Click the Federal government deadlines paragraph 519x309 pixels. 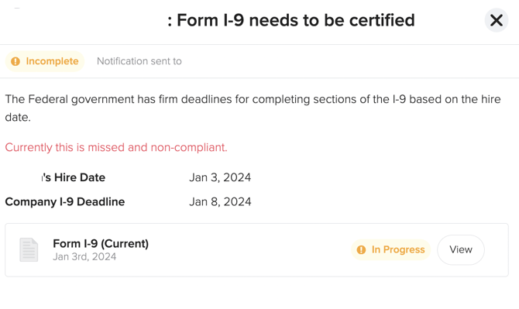[x=253, y=108]
